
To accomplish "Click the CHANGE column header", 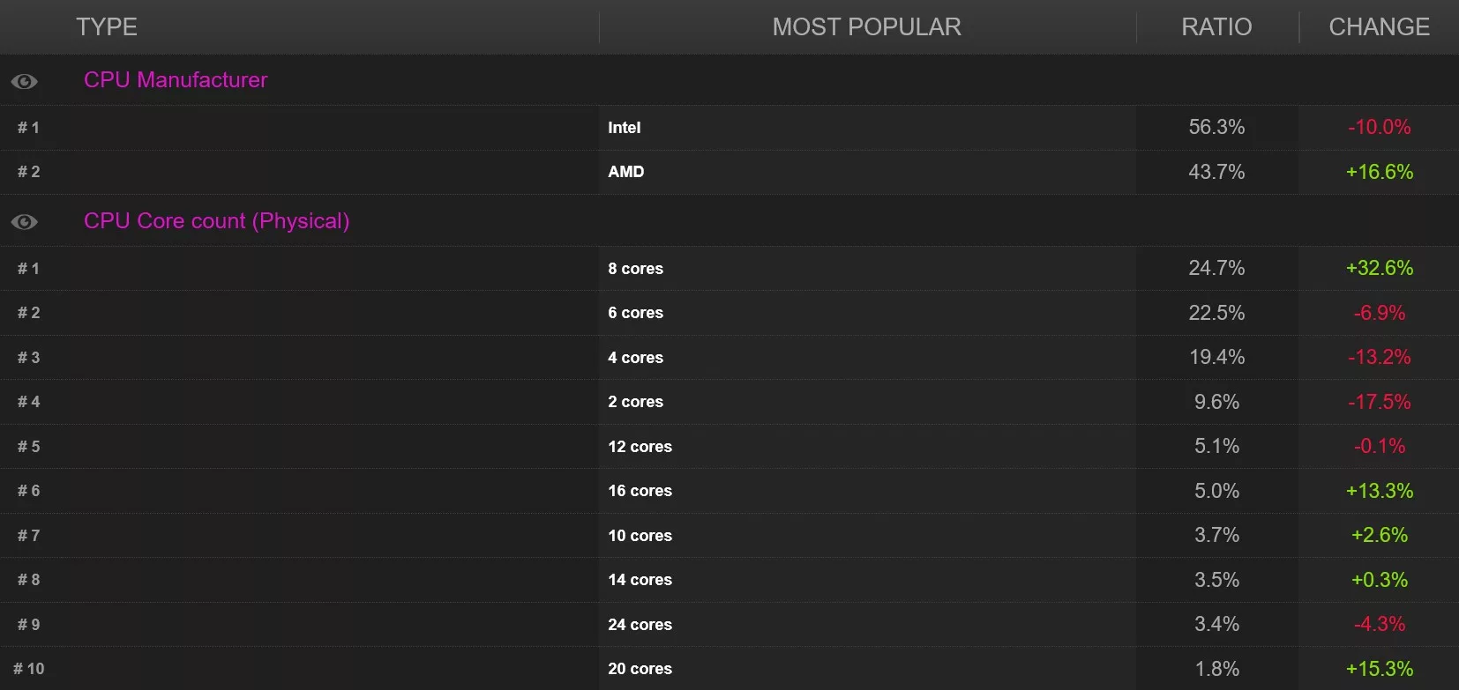I will (x=1380, y=27).
